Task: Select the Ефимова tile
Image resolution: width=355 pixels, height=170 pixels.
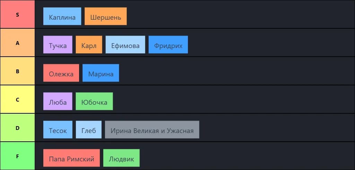Action: pyautogui.click(x=125, y=45)
